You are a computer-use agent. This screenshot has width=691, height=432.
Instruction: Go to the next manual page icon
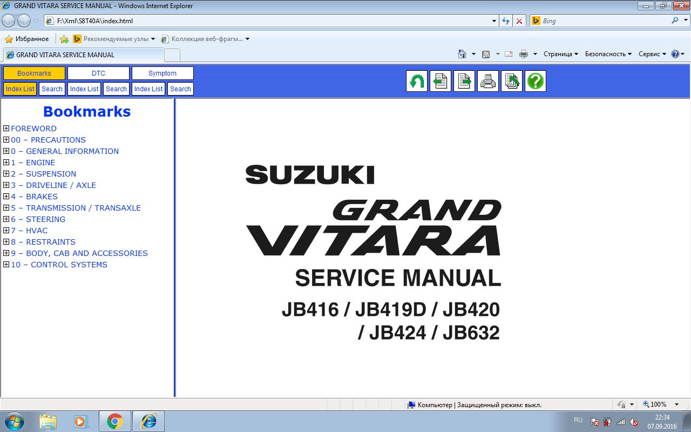tap(464, 81)
